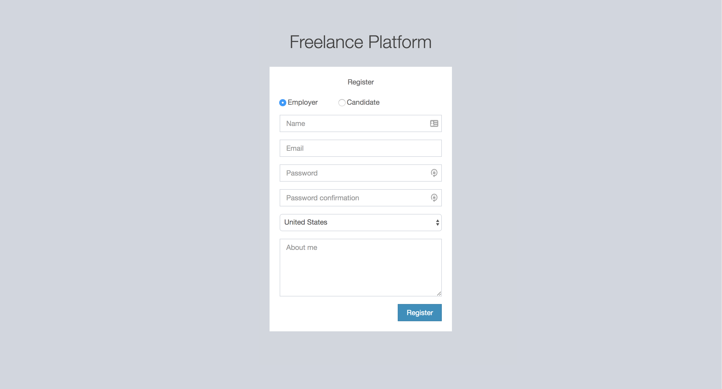Viewport: 722px width, 389px height.
Task: Select the Employer radio button
Action: click(282, 102)
